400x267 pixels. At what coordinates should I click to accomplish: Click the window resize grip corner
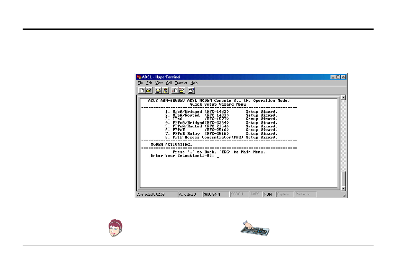[345, 195]
